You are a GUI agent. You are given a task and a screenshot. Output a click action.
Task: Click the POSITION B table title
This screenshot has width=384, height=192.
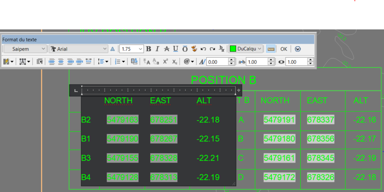223,80
